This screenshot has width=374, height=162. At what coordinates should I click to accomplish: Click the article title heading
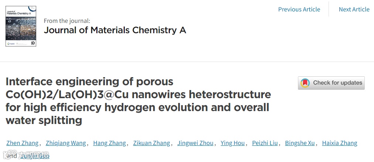point(138,101)
